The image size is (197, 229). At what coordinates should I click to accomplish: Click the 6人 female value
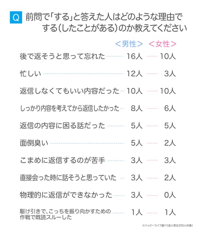click(170, 108)
